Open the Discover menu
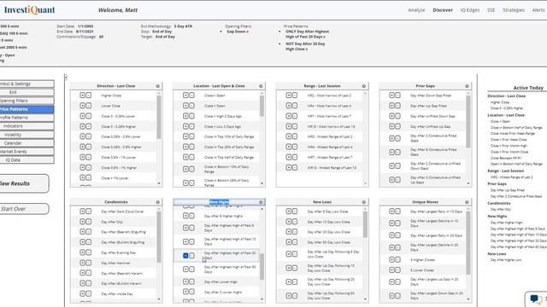Screen dimensions: 547x307 443,10
